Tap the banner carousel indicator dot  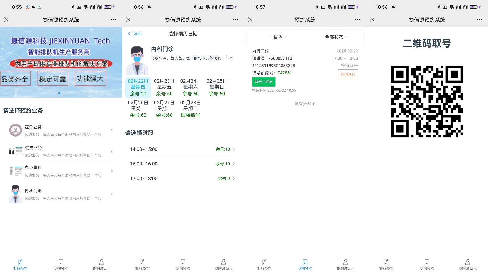(59, 93)
